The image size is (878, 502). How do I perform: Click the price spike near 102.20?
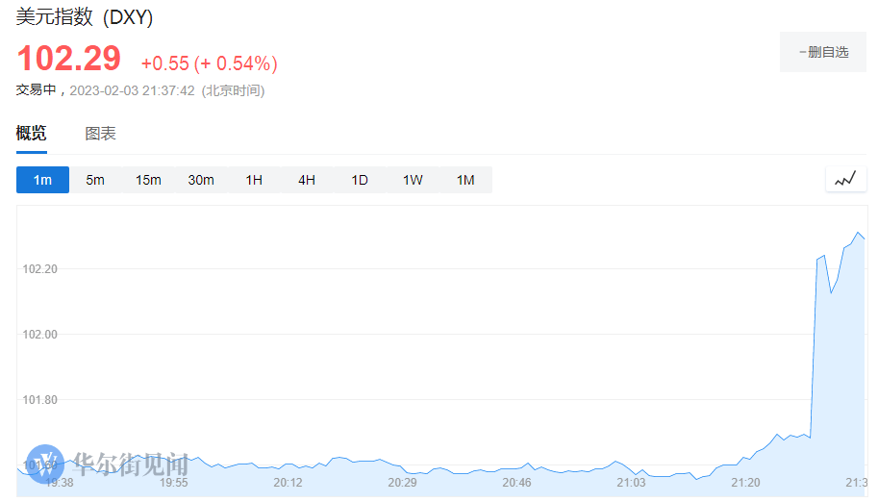click(x=820, y=257)
